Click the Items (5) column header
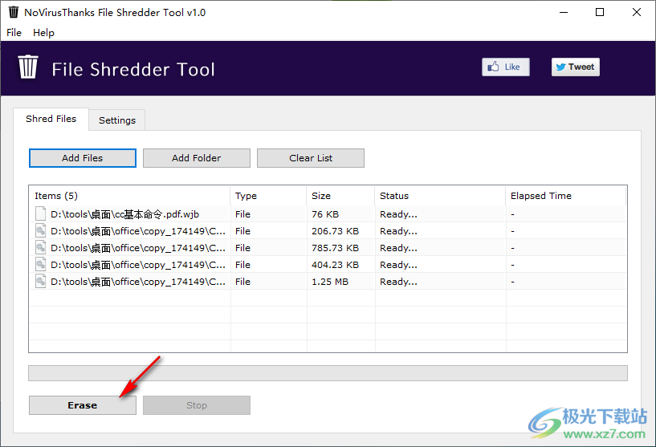The image size is (656, 447). pyautogui.click(x=130, y=196)
